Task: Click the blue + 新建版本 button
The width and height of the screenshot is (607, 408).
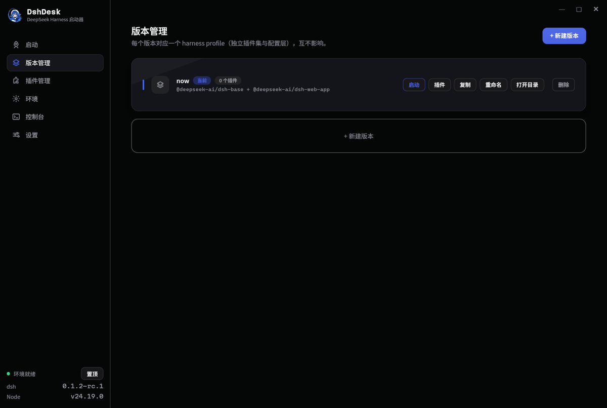Action: coord(564,36)
